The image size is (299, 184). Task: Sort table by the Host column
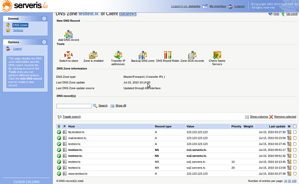point(71,126)
